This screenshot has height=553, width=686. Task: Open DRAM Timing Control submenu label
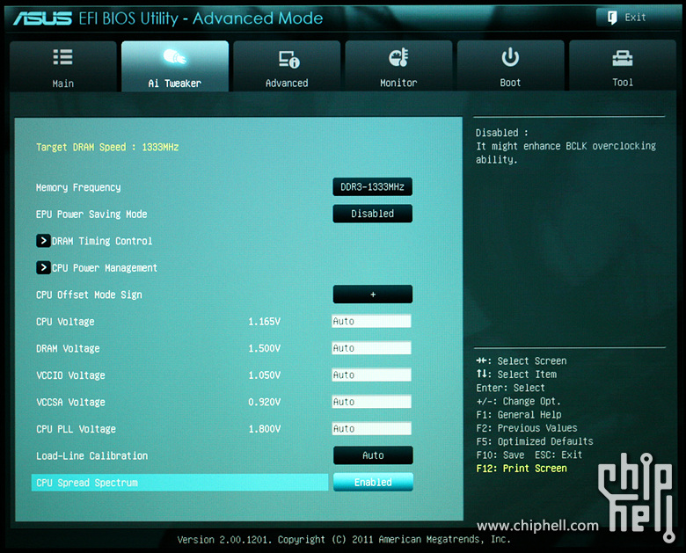(102, 241)
